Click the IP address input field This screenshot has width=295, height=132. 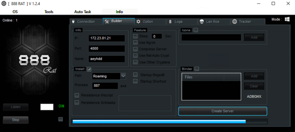tap(107, 38)
